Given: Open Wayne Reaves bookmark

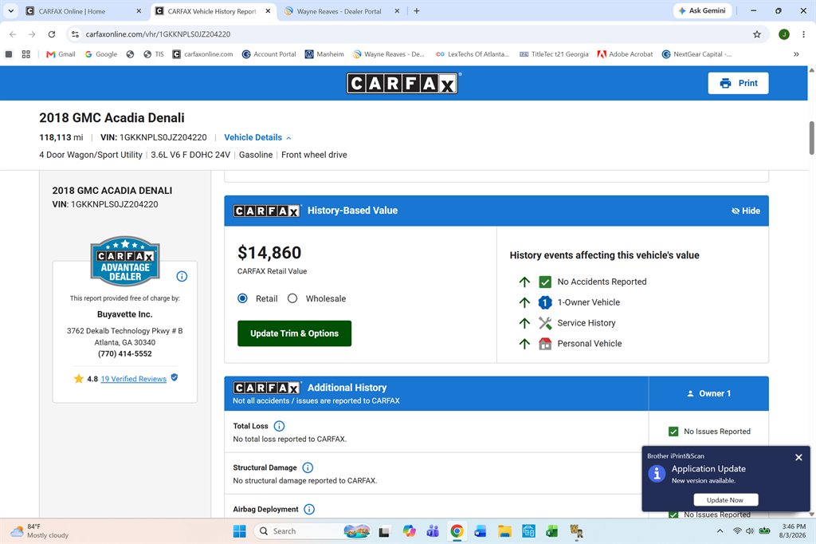Looking at the screenshot, I should pos(389,54).
